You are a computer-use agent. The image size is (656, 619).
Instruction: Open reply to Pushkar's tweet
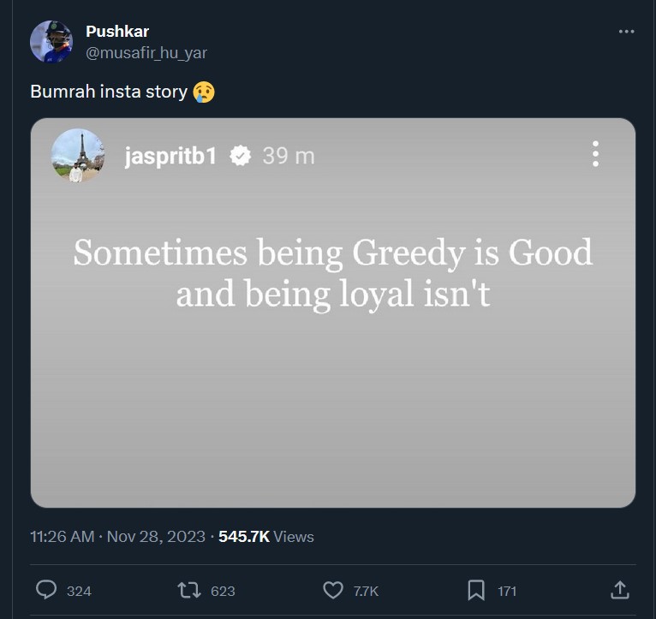(x=46, y=590)
